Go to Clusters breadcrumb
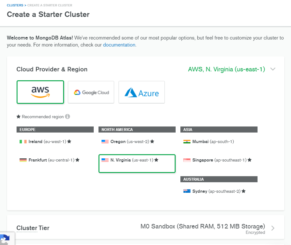The image size is (291, 245). (x=15, y=5)
